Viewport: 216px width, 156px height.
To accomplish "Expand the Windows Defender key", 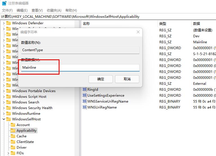I will pyautogui.click(x=4, y=23).
